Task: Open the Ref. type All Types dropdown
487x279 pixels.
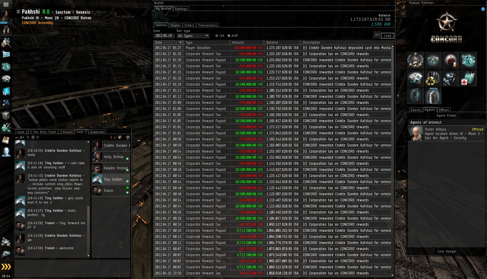Action: pos(193,36)
